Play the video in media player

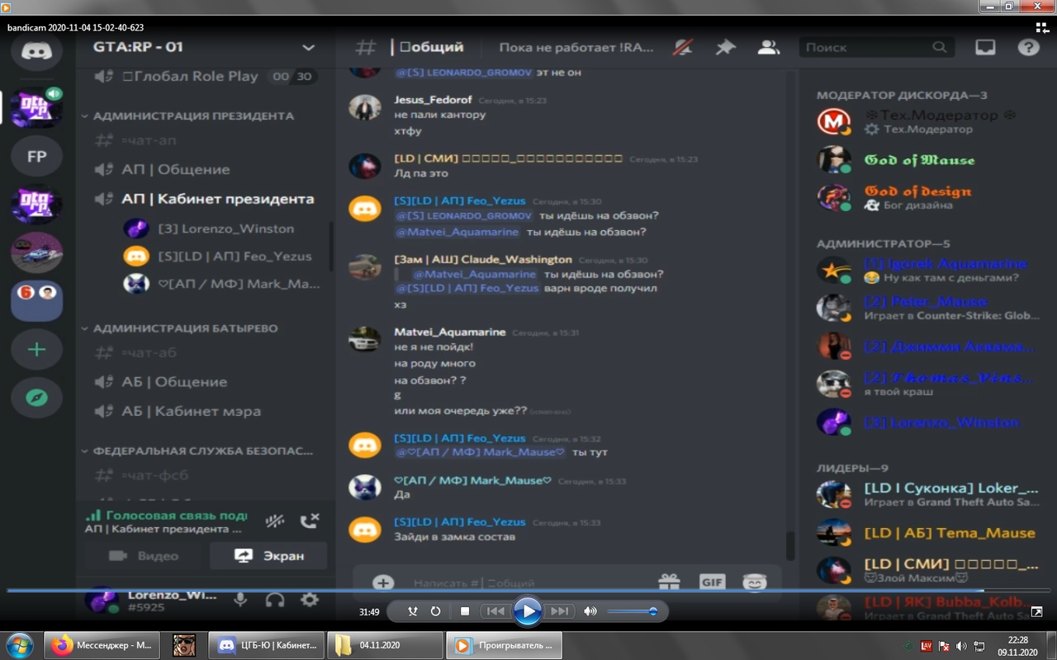click(527, 611)
